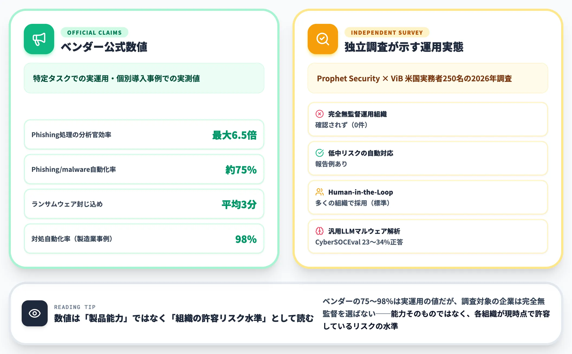Click the text 完全無監督運用組織
572x354 pixels.
(357, 114)
